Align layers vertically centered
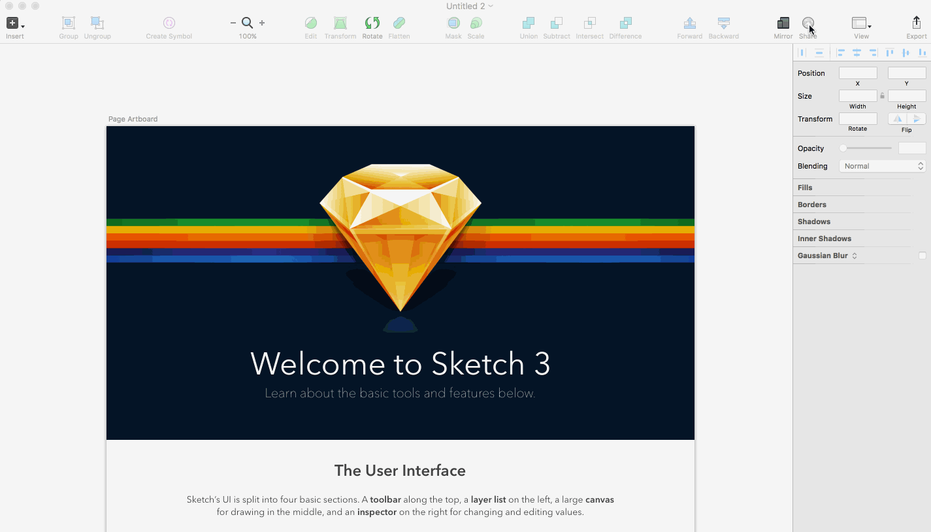Image resolution: width=931 pixels, height=532 pixels. (x=906, y=52)
